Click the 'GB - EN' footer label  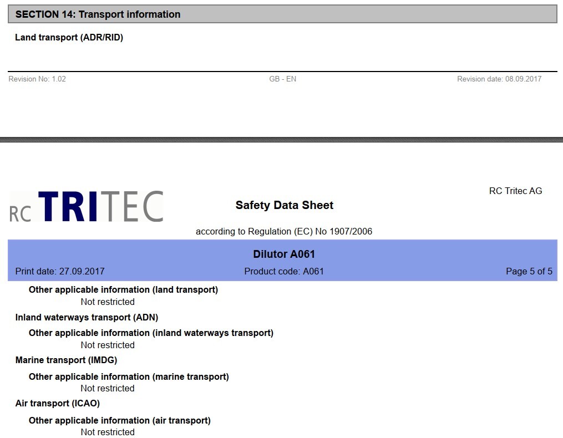point(282,79)
